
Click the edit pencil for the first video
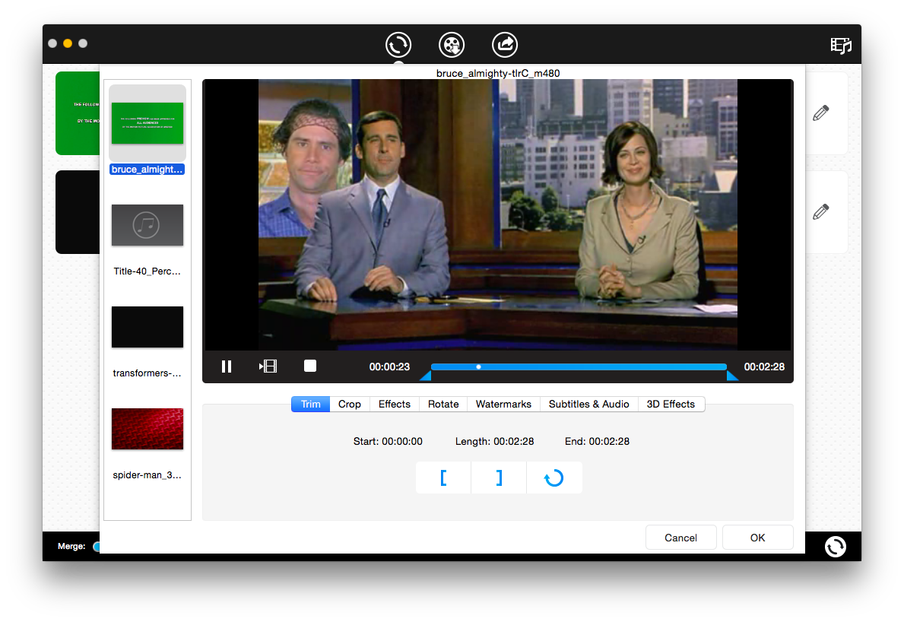pos(821,113)
